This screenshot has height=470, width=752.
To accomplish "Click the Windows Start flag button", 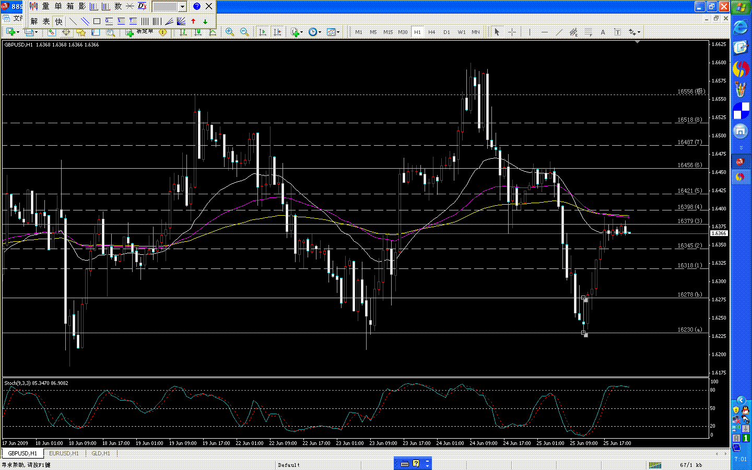I will [741, 7].
